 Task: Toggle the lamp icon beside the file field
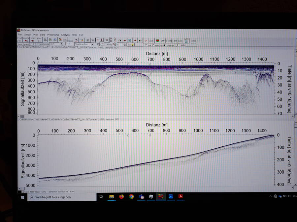pyautogui.click(x=132, y=45)
